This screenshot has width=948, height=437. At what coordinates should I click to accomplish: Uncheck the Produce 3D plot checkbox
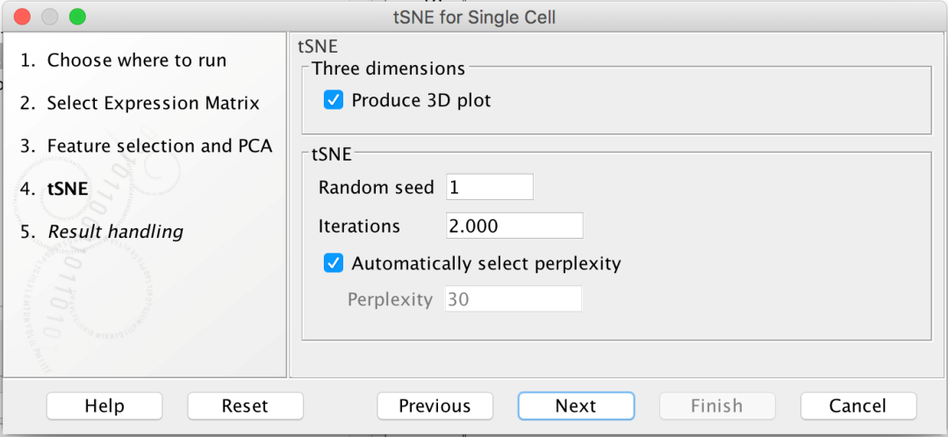point(334,101)
